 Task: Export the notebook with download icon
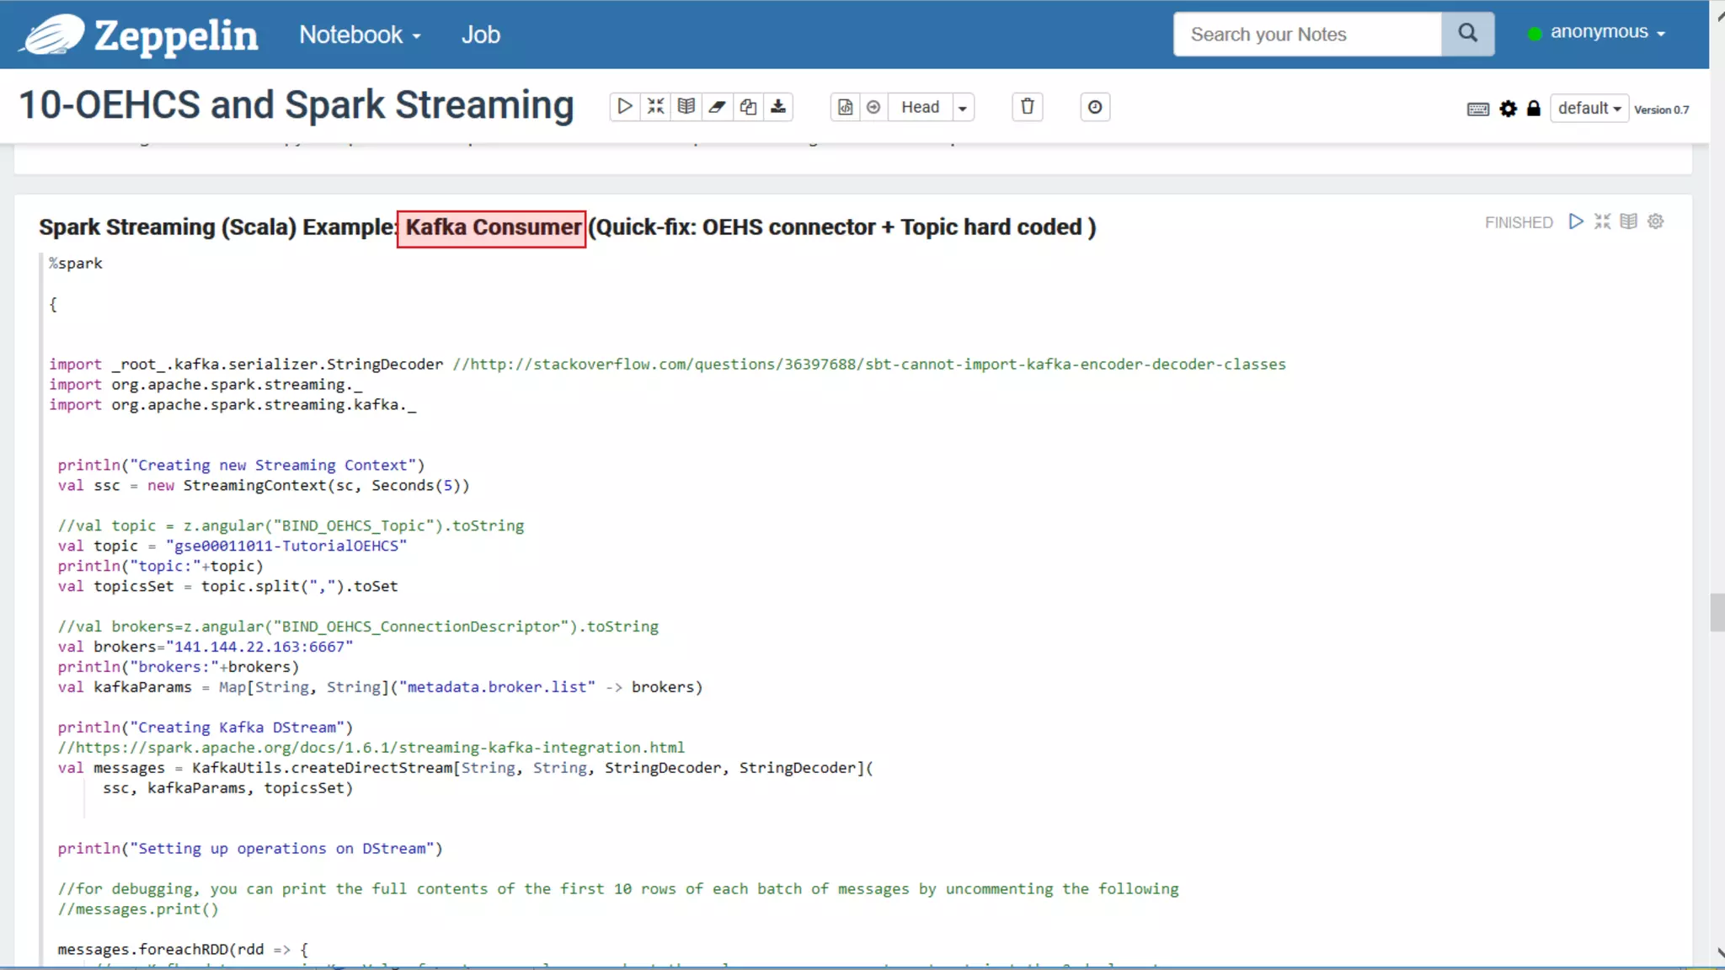point(778,107)
